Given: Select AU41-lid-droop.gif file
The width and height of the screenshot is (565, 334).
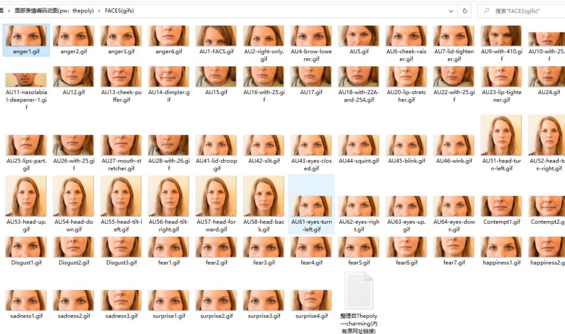Looking at the screenshot, I should click(x=216, y=145).
